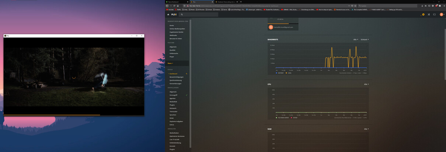Open browser home page icon
The width and height of the screenshot is (446, 152).
(x=178, y=6)
